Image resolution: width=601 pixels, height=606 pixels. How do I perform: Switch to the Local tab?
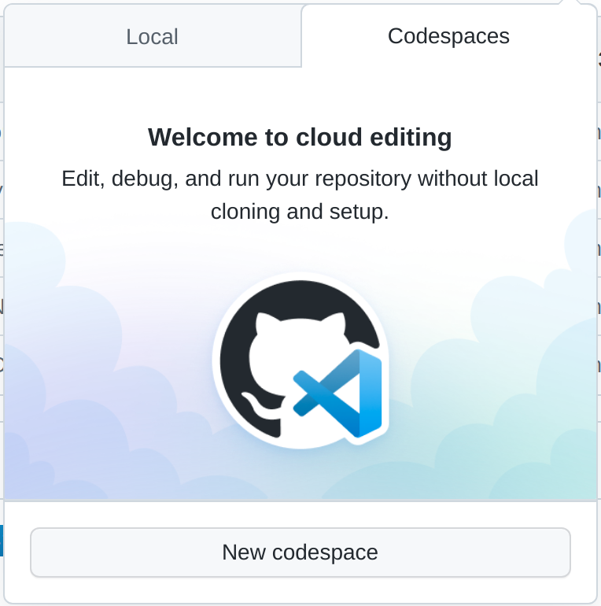(153, 37)
